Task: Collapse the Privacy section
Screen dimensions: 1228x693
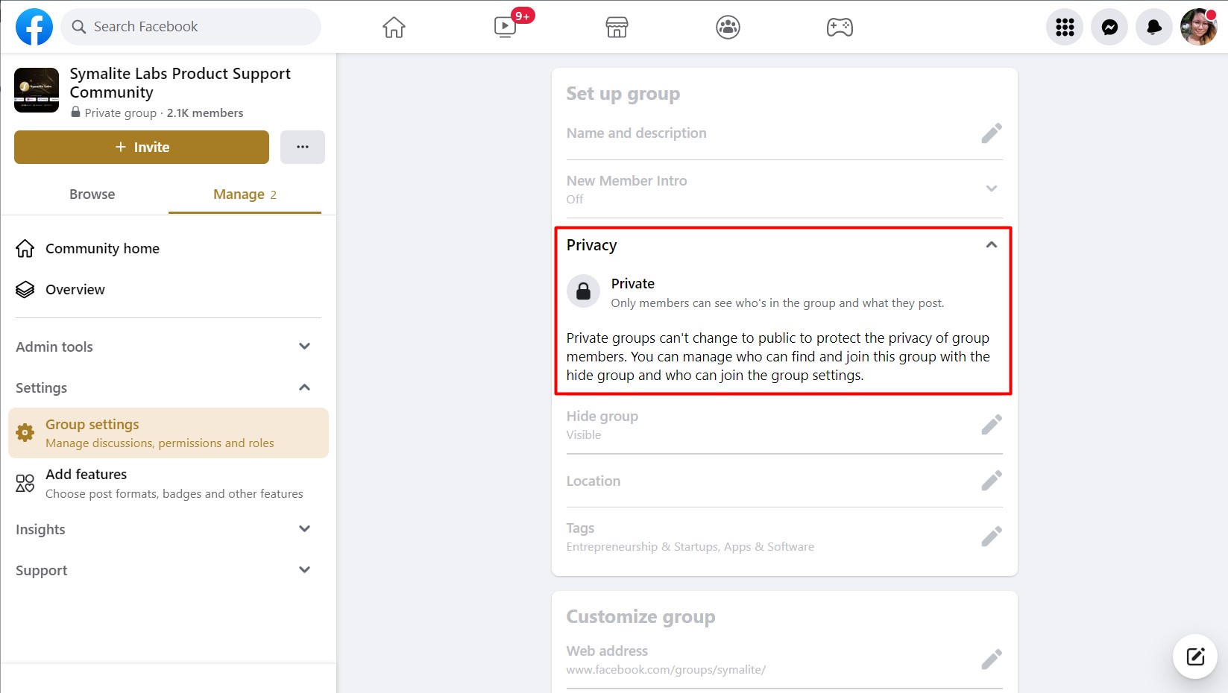Action: [992, 244]
